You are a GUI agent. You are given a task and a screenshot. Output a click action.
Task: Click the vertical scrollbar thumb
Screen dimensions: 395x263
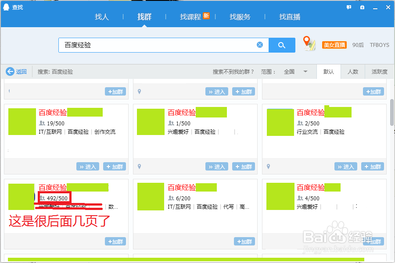392,112
